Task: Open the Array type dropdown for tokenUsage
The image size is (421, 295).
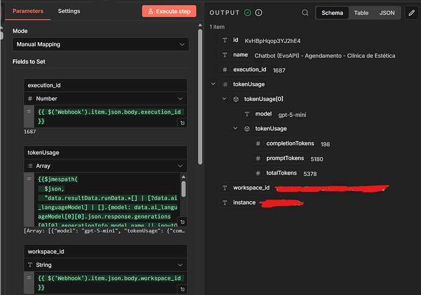Action: pos(105,166)
